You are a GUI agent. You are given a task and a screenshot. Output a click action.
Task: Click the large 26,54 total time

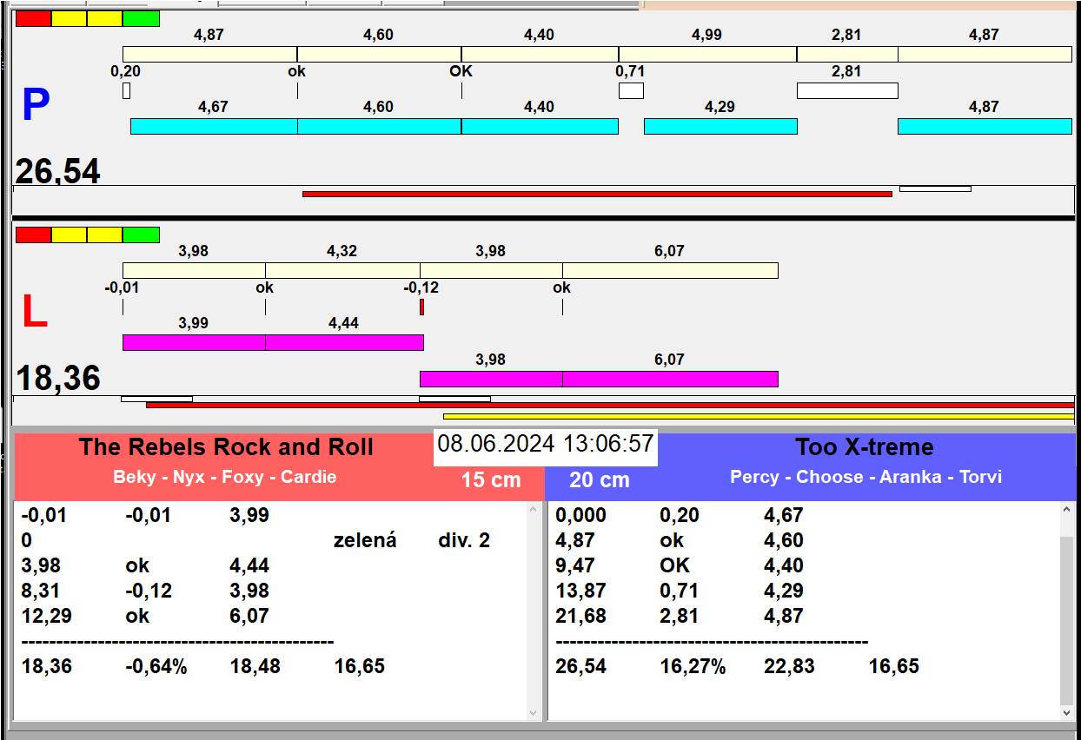click(57, 171)
